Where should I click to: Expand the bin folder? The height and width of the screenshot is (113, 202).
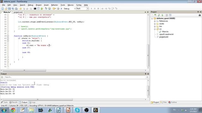155,26
